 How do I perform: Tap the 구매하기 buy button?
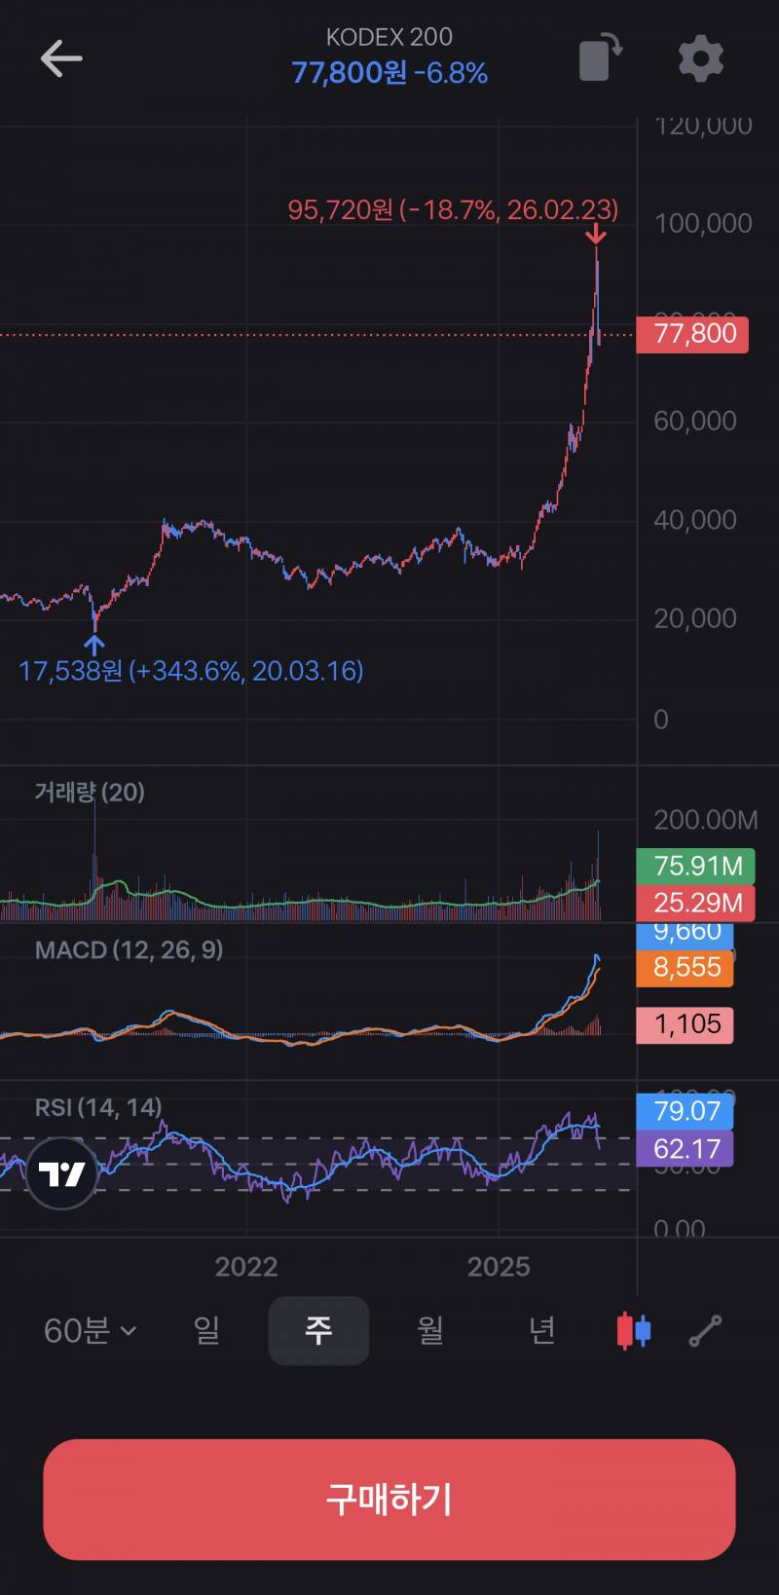pyautogui.click(x=389, y=1500)
